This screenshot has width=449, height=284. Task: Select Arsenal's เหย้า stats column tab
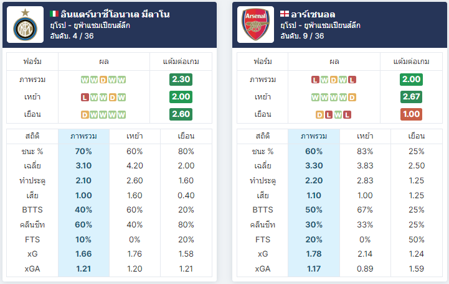coord(365,136)
